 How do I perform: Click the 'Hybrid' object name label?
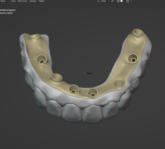(89, 73)
